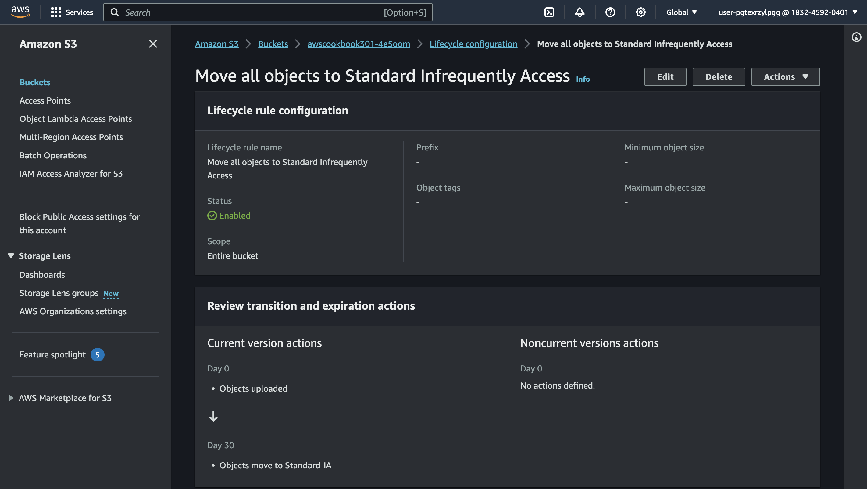Open help using the question mark icon
This screenshot has width=867, height=489.
pyautogui.click(x=610, y=12)
